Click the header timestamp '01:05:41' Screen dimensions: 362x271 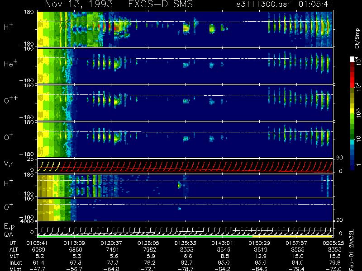click(315, 4)
